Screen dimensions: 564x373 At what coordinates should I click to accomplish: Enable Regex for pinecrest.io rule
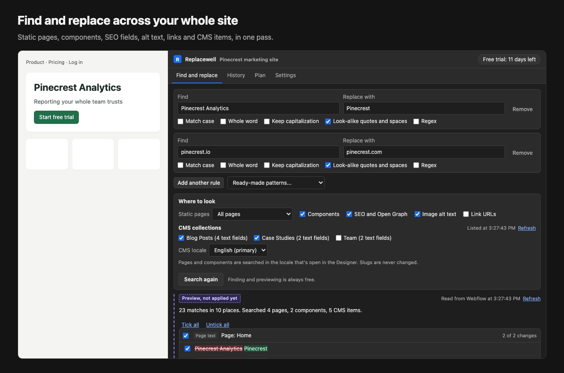(x=416, y=165)
